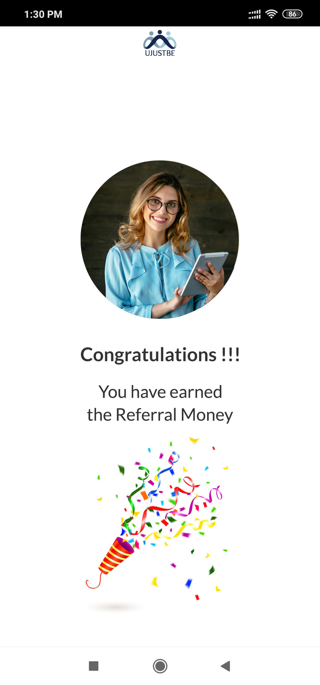Tap the You have earned text line

[160, 392]
